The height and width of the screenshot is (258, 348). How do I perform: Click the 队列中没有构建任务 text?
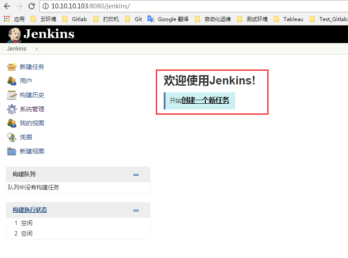tap(33, 187)
